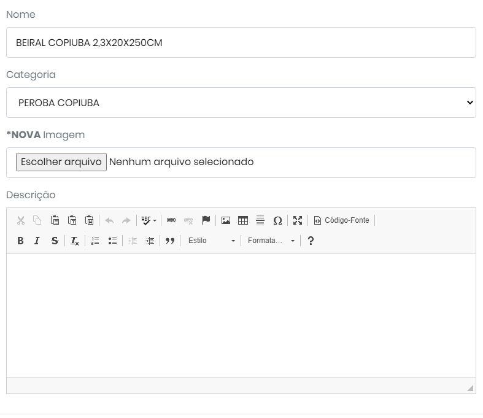
Task: Insert a table in the editor
Action: click(243, 220)
